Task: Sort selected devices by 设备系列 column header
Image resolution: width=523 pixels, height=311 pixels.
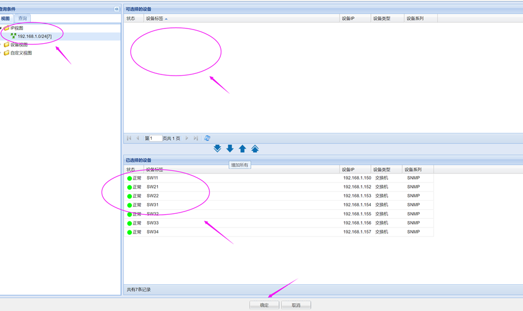Action: 418,169
